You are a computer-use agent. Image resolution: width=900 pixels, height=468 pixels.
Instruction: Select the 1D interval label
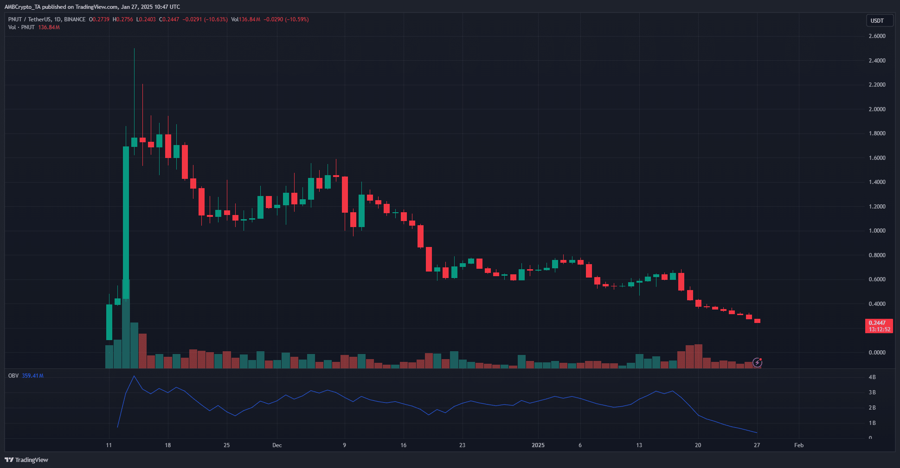click(58, 19)
